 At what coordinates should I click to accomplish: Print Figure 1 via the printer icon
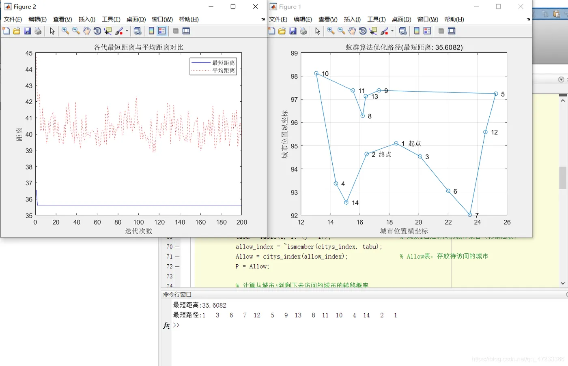point(303,31)
